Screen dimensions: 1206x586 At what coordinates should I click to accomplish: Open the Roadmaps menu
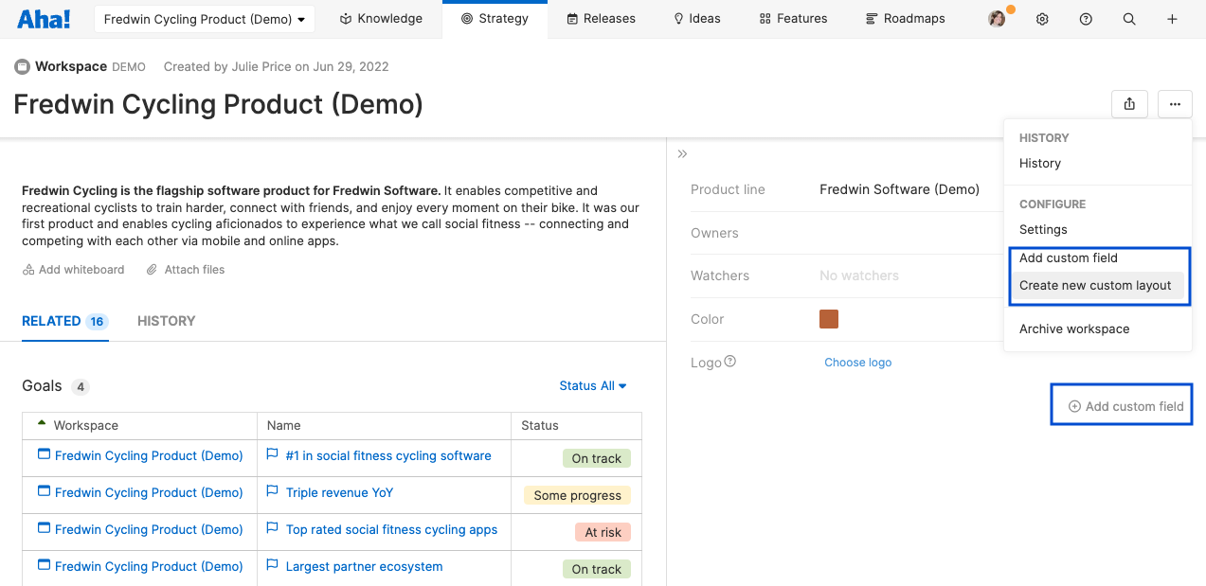coord(906,19)
